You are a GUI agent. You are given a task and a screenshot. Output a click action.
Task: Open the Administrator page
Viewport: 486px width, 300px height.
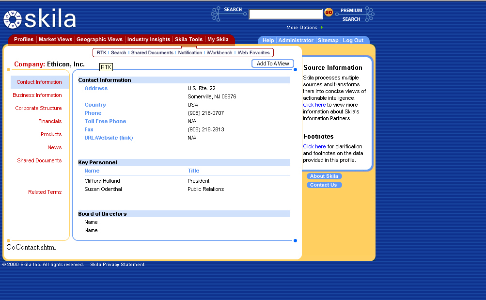296,40
